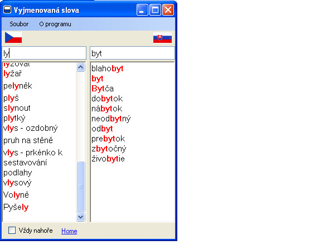The width and height of the screenshot is (310, 250).
Task: Focus the right search field containing 'byt'
Action: pyautogui.click(x=132, y=53)
